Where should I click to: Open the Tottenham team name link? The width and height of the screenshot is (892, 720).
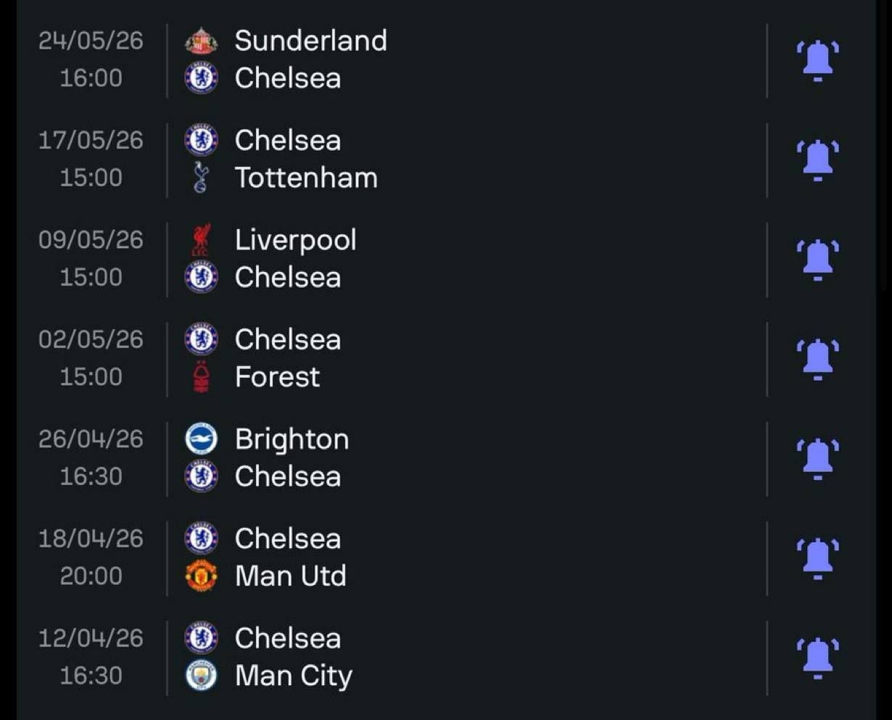click(306, 178)
